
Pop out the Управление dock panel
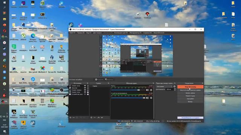point(203,83)
